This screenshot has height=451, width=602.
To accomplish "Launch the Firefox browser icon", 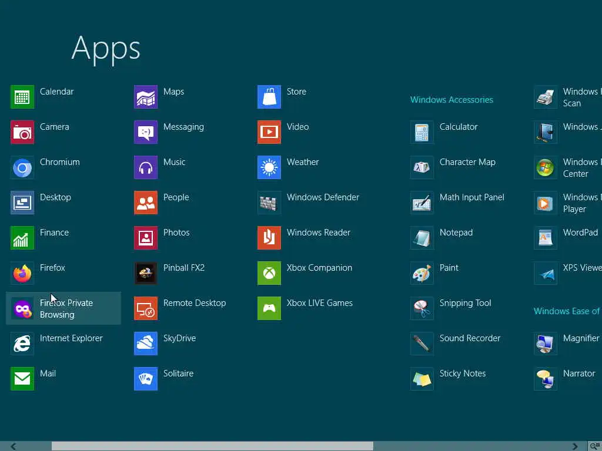I will [x=22, y=274].
